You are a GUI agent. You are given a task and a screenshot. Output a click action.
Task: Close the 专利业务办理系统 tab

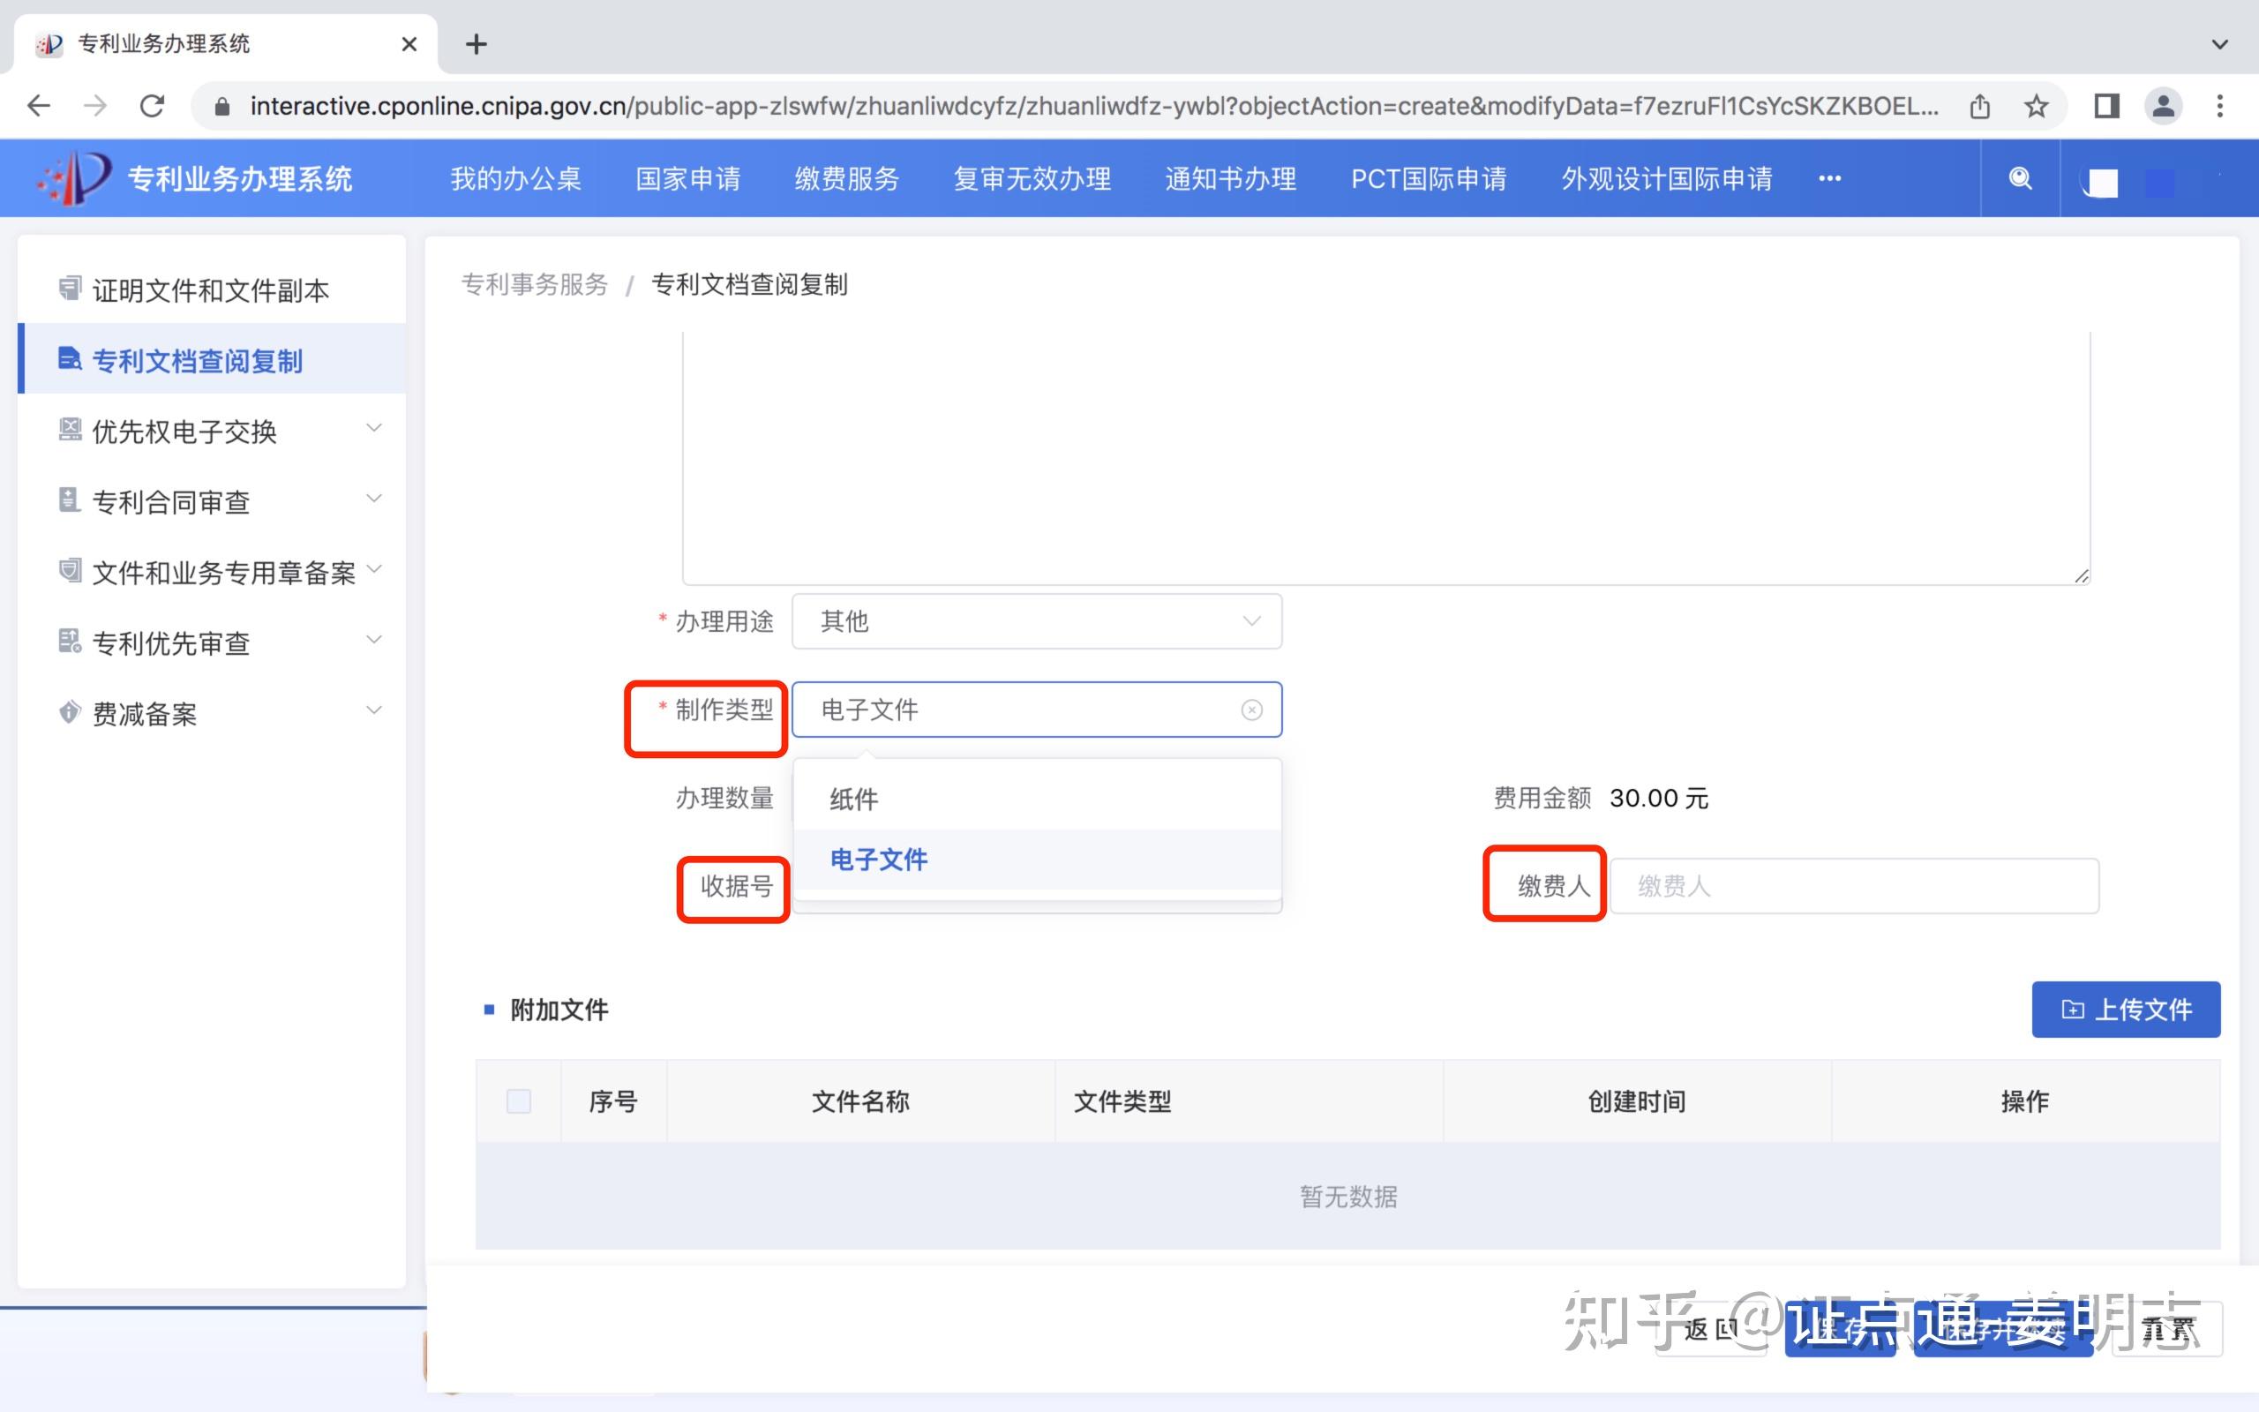pyautogui.click(x=409, y=44)
